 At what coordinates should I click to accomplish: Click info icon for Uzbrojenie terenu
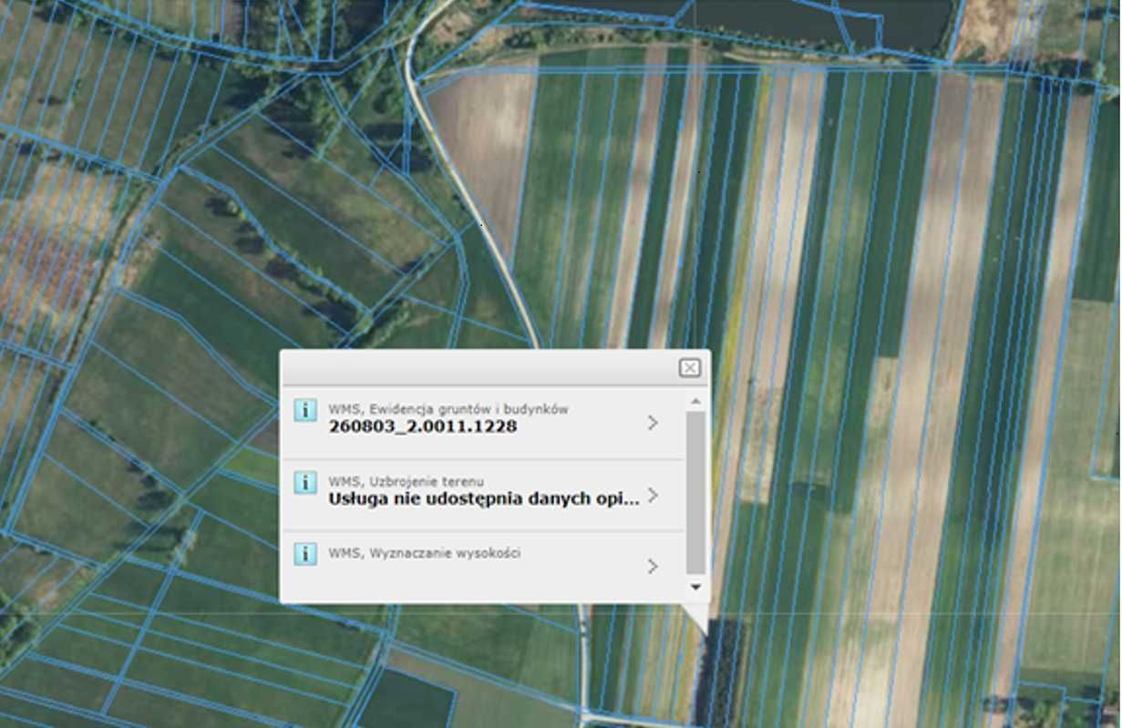click(x=305, y=483)
